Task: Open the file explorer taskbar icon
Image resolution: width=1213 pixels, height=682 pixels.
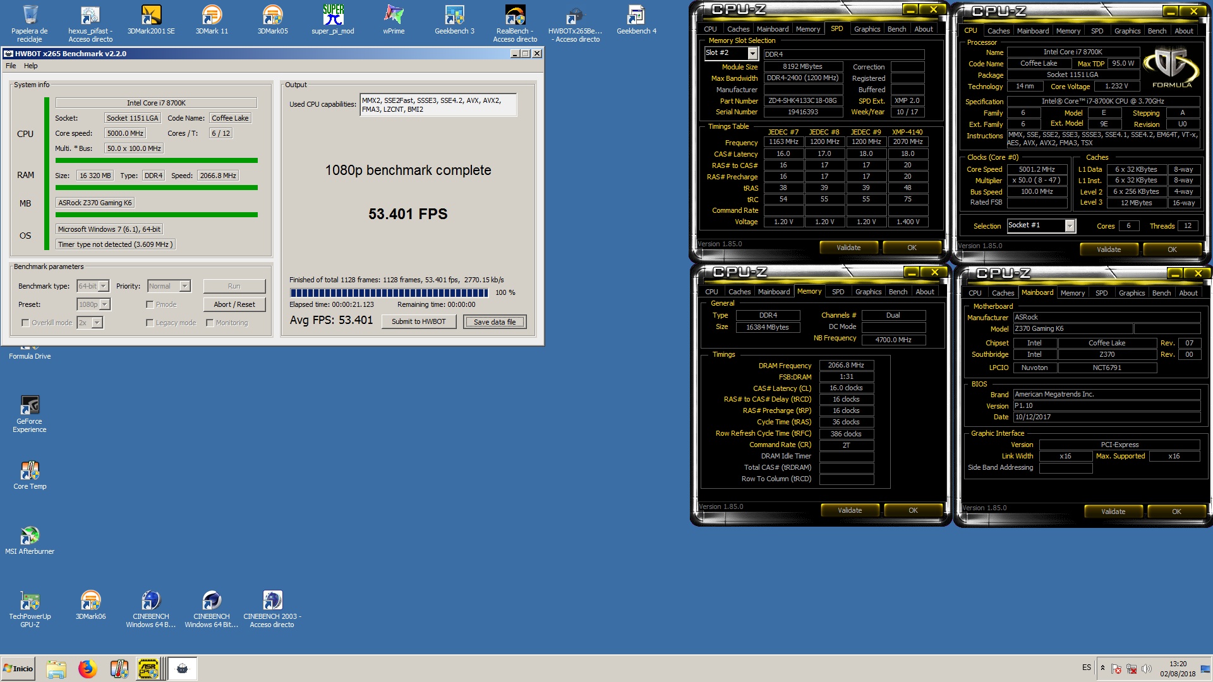Action: pyautogui.click(x=56, y=669)
